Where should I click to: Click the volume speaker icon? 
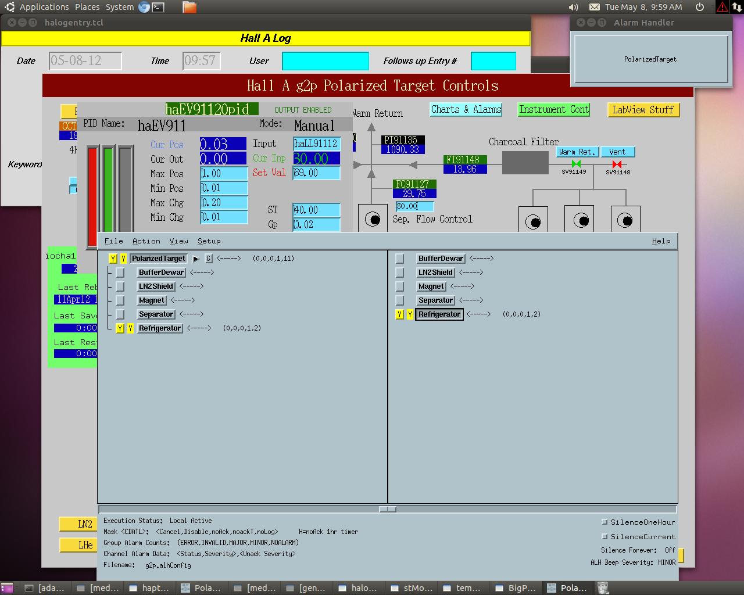pos(574,7)
